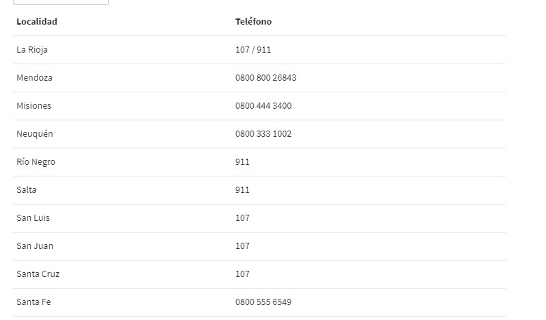This screenshot has height=320, width=546.
Task: Select the Santa Cruz locality cell
Action: pos(38,274)
